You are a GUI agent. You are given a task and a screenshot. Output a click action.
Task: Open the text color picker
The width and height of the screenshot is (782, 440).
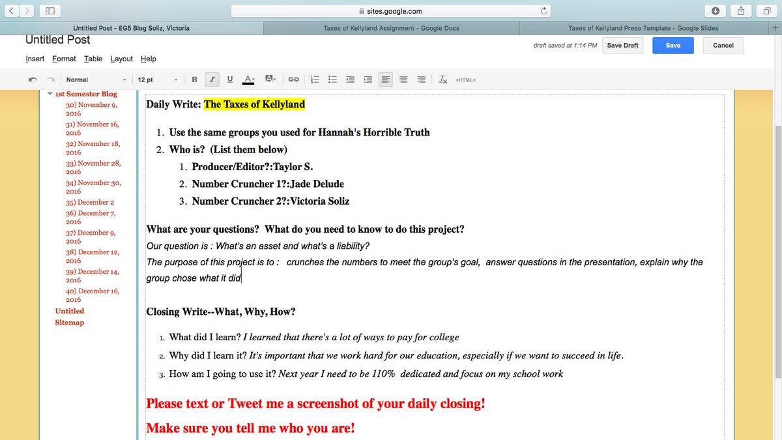coord(248,80)
